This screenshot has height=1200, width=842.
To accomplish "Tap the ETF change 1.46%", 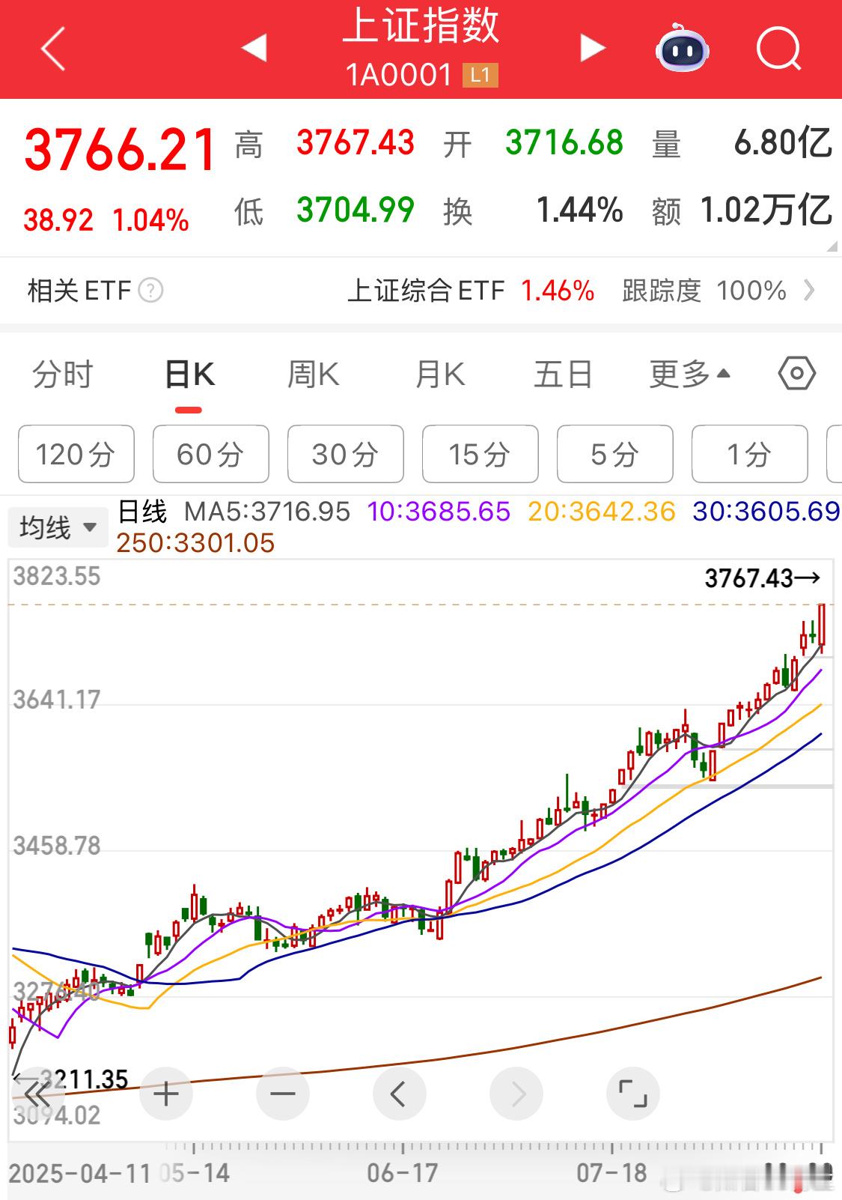I will (x=558, y=290).
